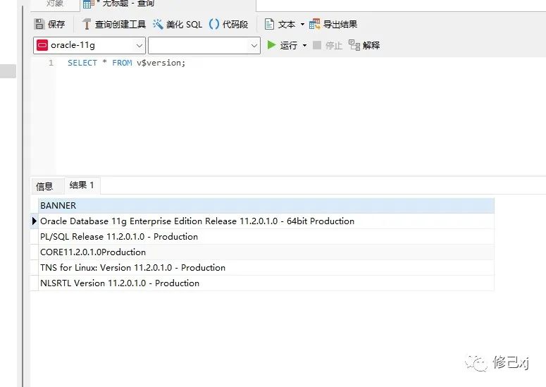Run the query with 运行 button
This screenshot has width=546, height=387.
pyautogui.click(x=283, y=45)
